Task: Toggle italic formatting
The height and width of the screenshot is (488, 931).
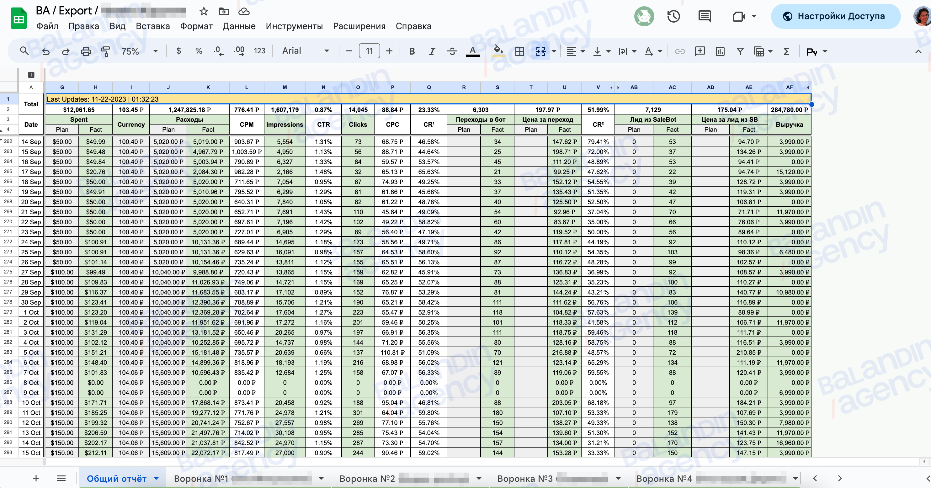Action: 432,51
